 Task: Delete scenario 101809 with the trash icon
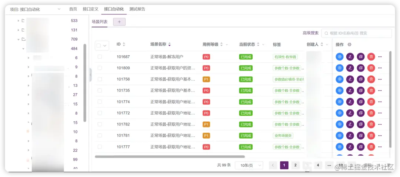[x=371, y=68]
